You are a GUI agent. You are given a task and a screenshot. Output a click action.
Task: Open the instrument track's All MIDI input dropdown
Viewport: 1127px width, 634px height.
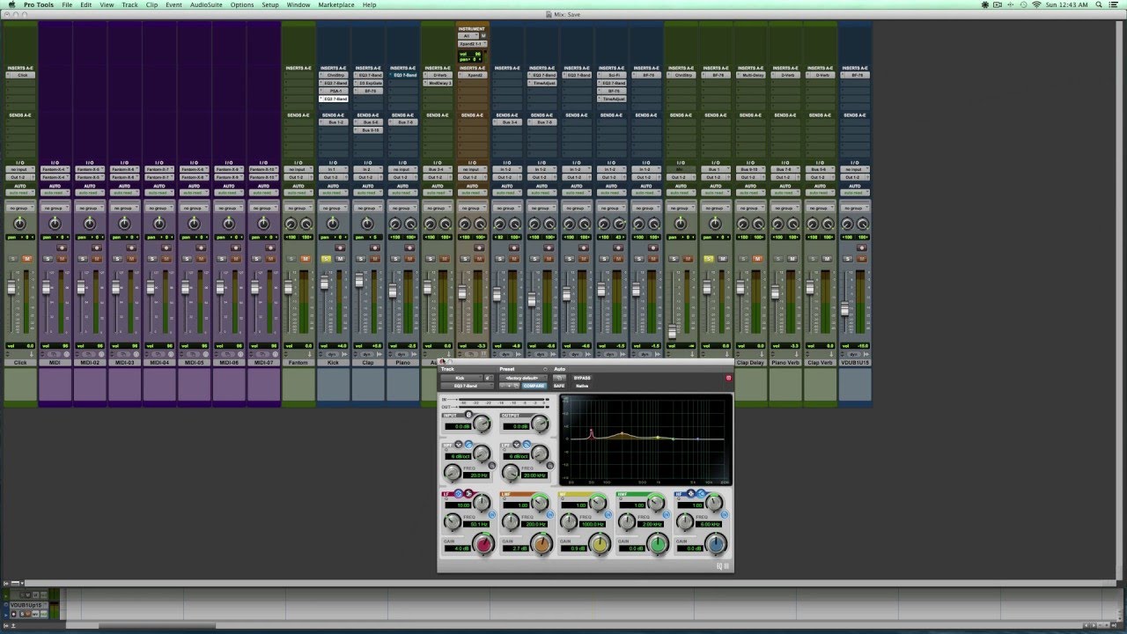468,36
